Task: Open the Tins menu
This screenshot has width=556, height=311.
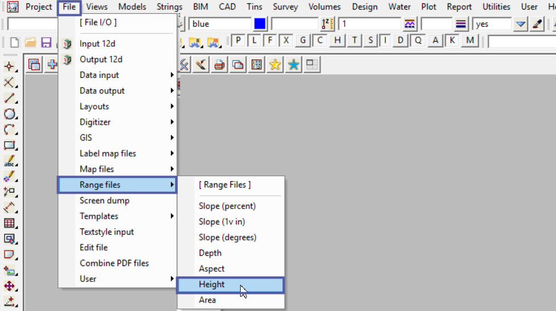Action: pyautogui.click(x=254, y=7)
